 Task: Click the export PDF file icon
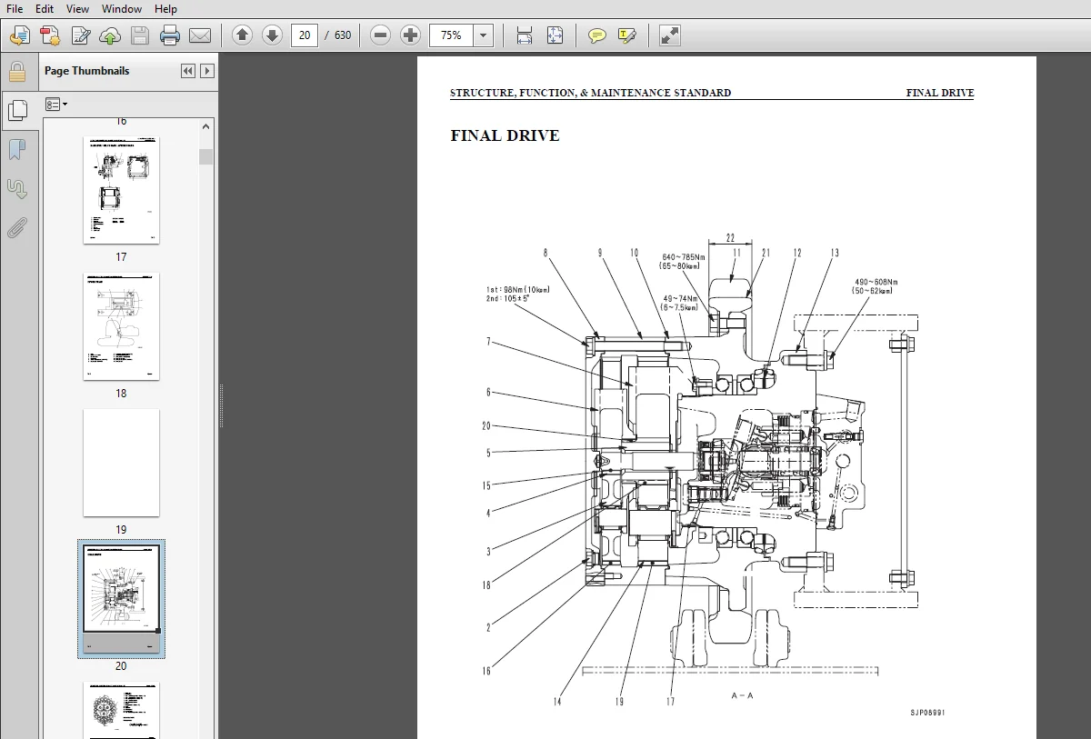click(x=50, y=35)
